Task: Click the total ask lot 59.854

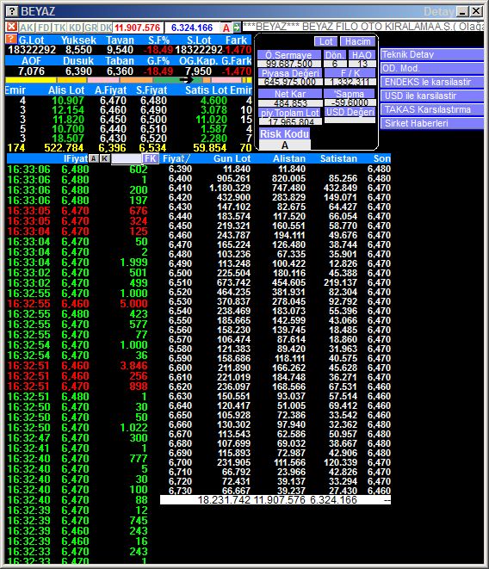Action: [210, 148]
